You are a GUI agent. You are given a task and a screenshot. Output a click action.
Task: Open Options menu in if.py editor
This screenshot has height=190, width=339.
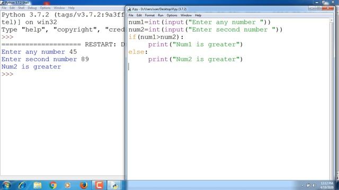(x=172, y=15)
